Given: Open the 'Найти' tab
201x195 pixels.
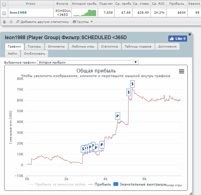Looking at the screenshot, I should click(13, 54).
